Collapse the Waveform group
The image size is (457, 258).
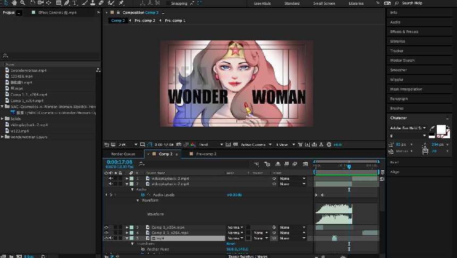pyautogui.click(x=138, y=201)
